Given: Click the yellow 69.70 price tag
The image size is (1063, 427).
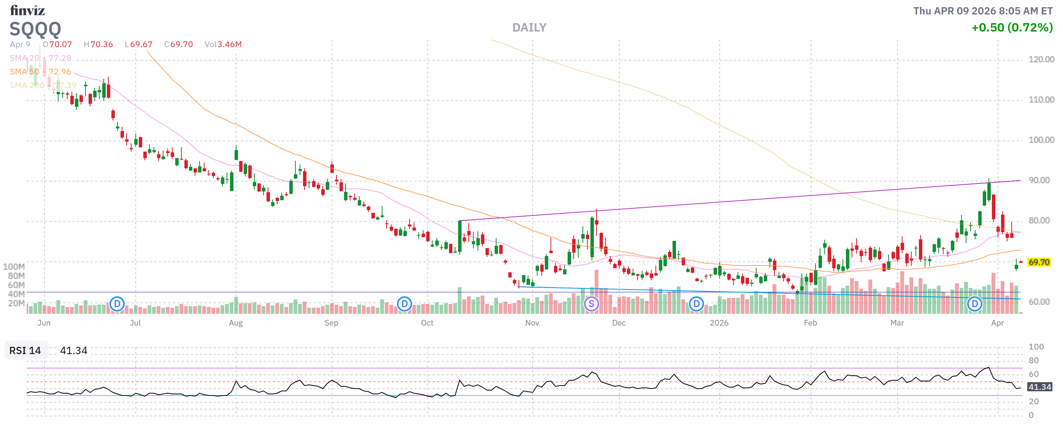Looking at the screenshot, I should (1039, 262).
